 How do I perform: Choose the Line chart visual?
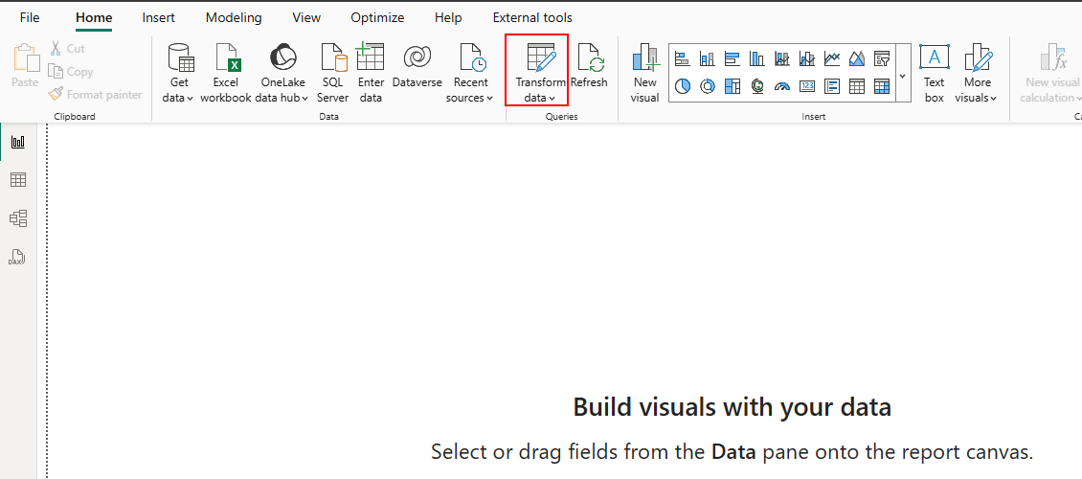point(831,58)
